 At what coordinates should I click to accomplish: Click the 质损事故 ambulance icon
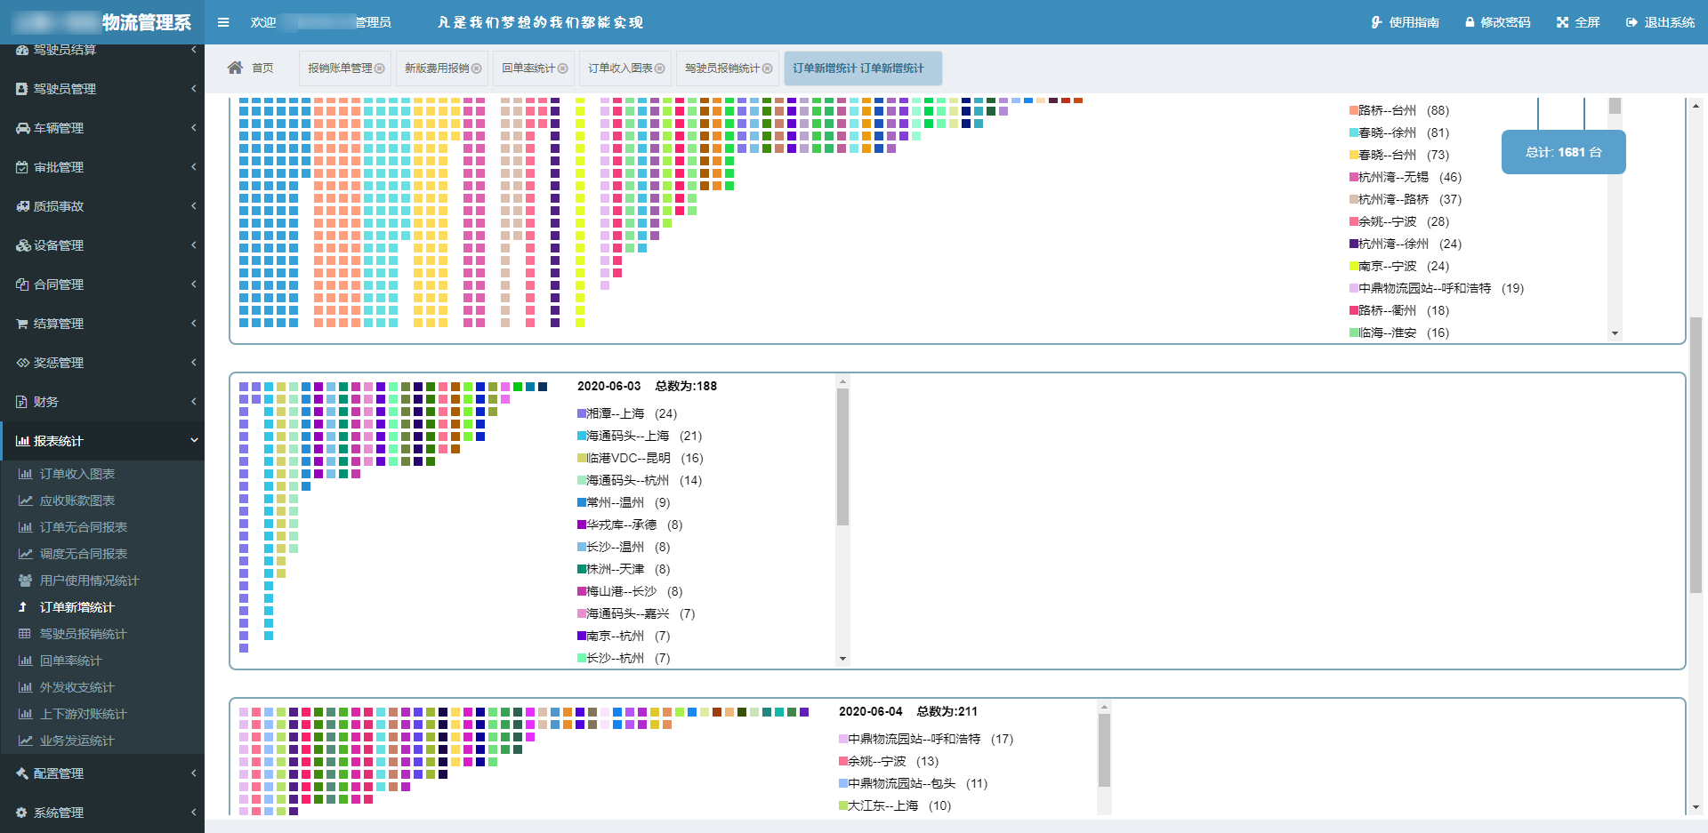tap(22, 206)
